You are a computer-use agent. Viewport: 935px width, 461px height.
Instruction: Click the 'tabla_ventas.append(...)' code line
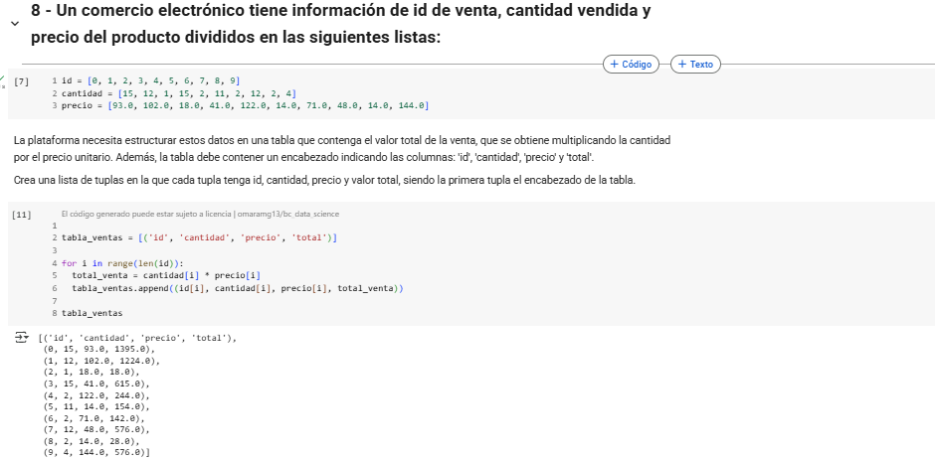tap(238, 288)
